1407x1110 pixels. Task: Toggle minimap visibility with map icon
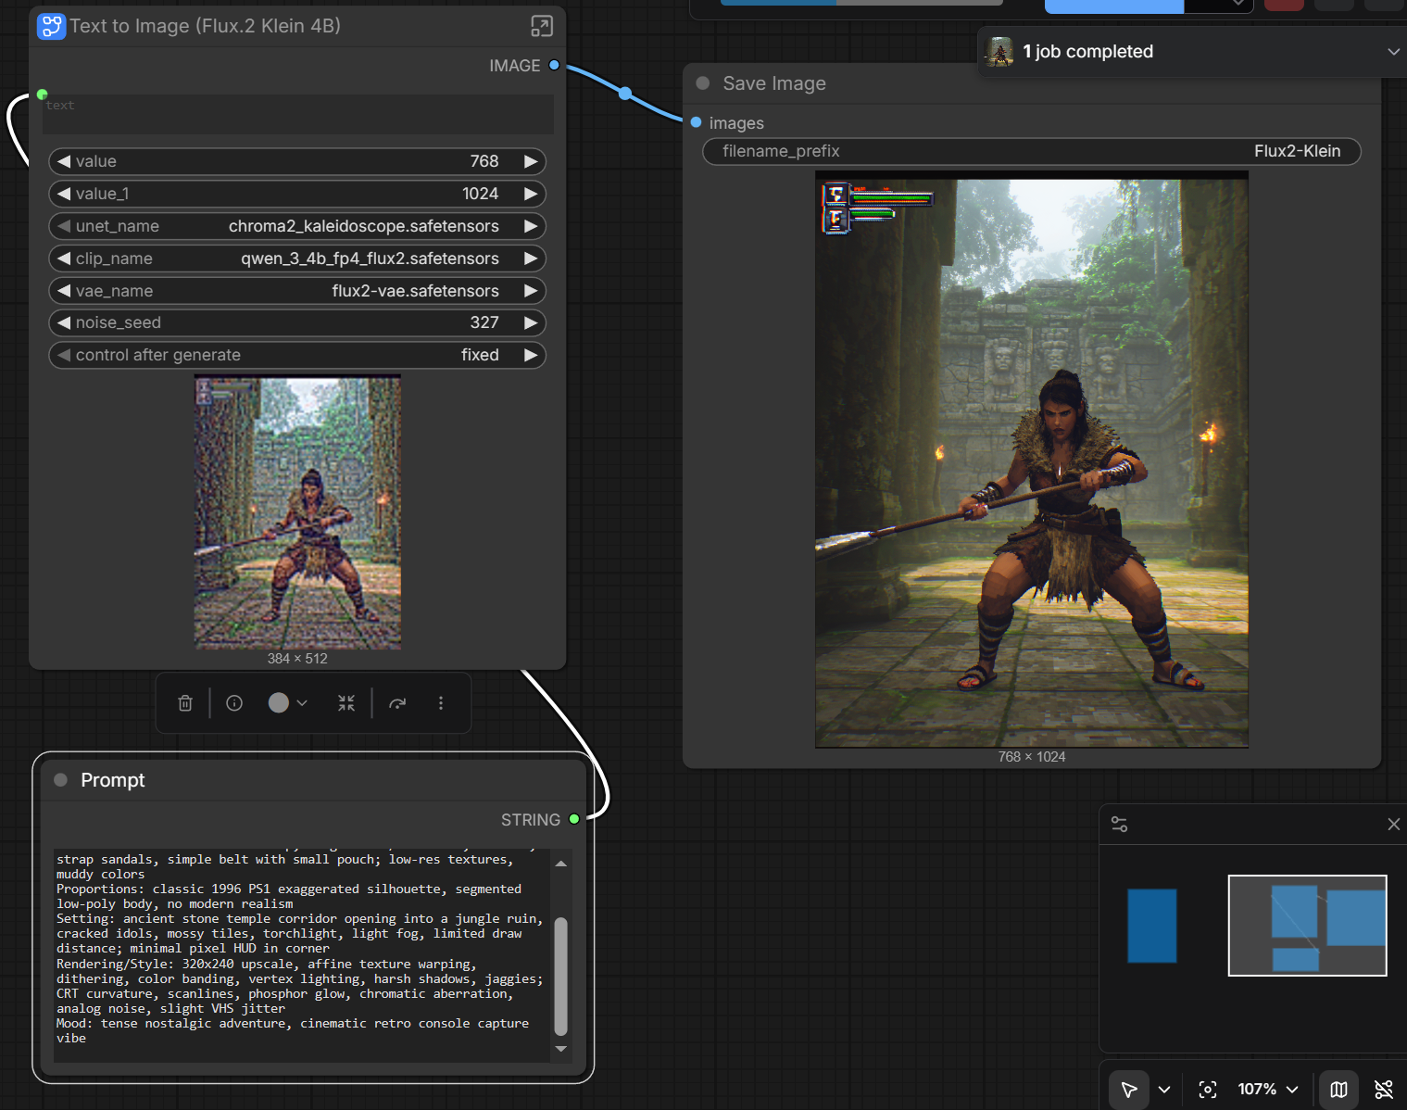(x=1338, y=1090)
